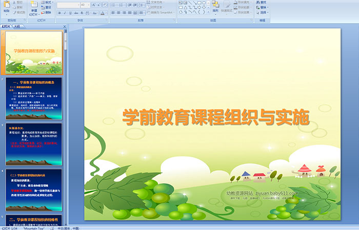
Task: Open the Columns dropdown
Action: click(x=142, y=13)
